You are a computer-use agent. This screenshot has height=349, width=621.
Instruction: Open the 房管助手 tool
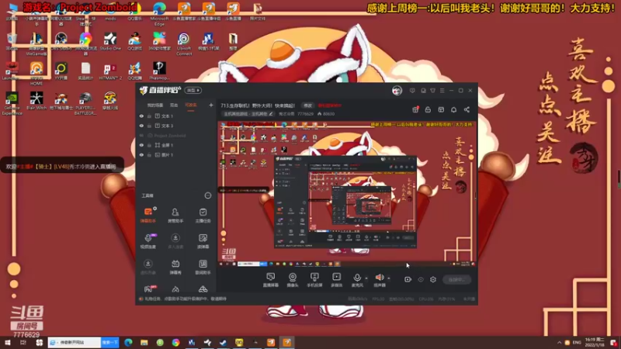coord(175,215)
